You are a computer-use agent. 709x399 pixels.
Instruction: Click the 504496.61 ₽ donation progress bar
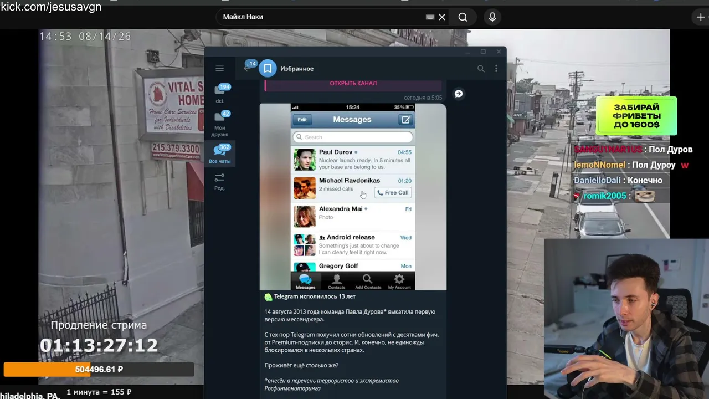(99, 370)
